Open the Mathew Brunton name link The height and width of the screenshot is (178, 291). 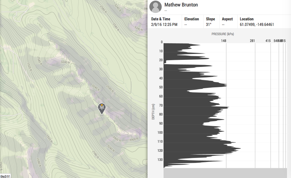click(181, 5)
